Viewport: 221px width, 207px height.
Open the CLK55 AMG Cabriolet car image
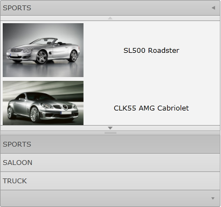click(x=43, y=103)
